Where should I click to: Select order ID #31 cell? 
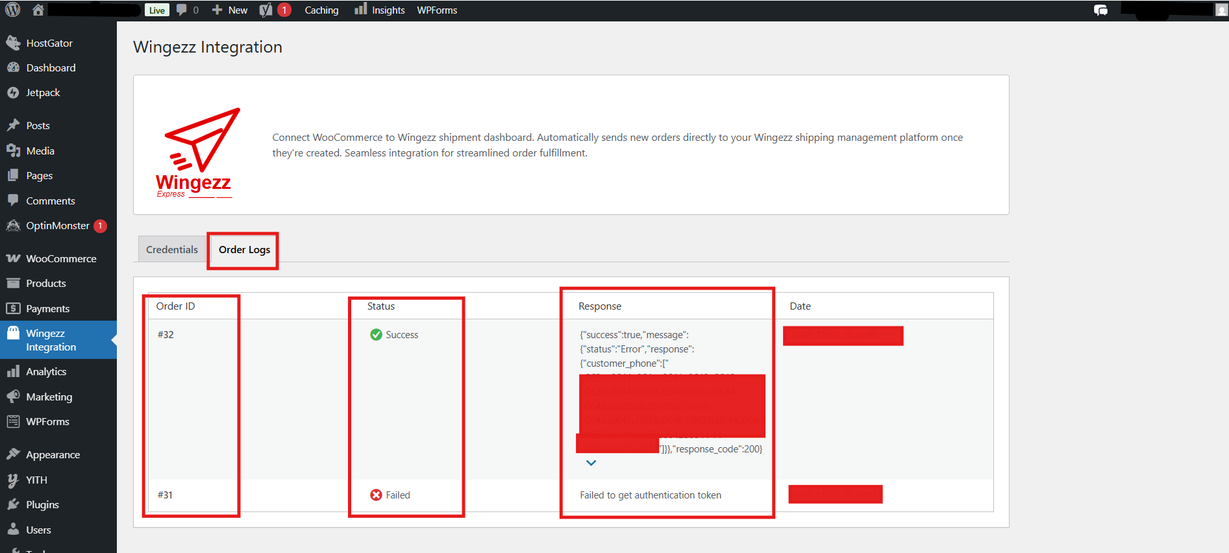(165, 495)
